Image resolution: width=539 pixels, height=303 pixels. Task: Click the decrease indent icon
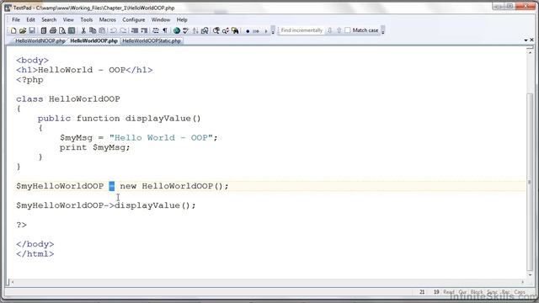pyautogui.click(x=135, y=30)
